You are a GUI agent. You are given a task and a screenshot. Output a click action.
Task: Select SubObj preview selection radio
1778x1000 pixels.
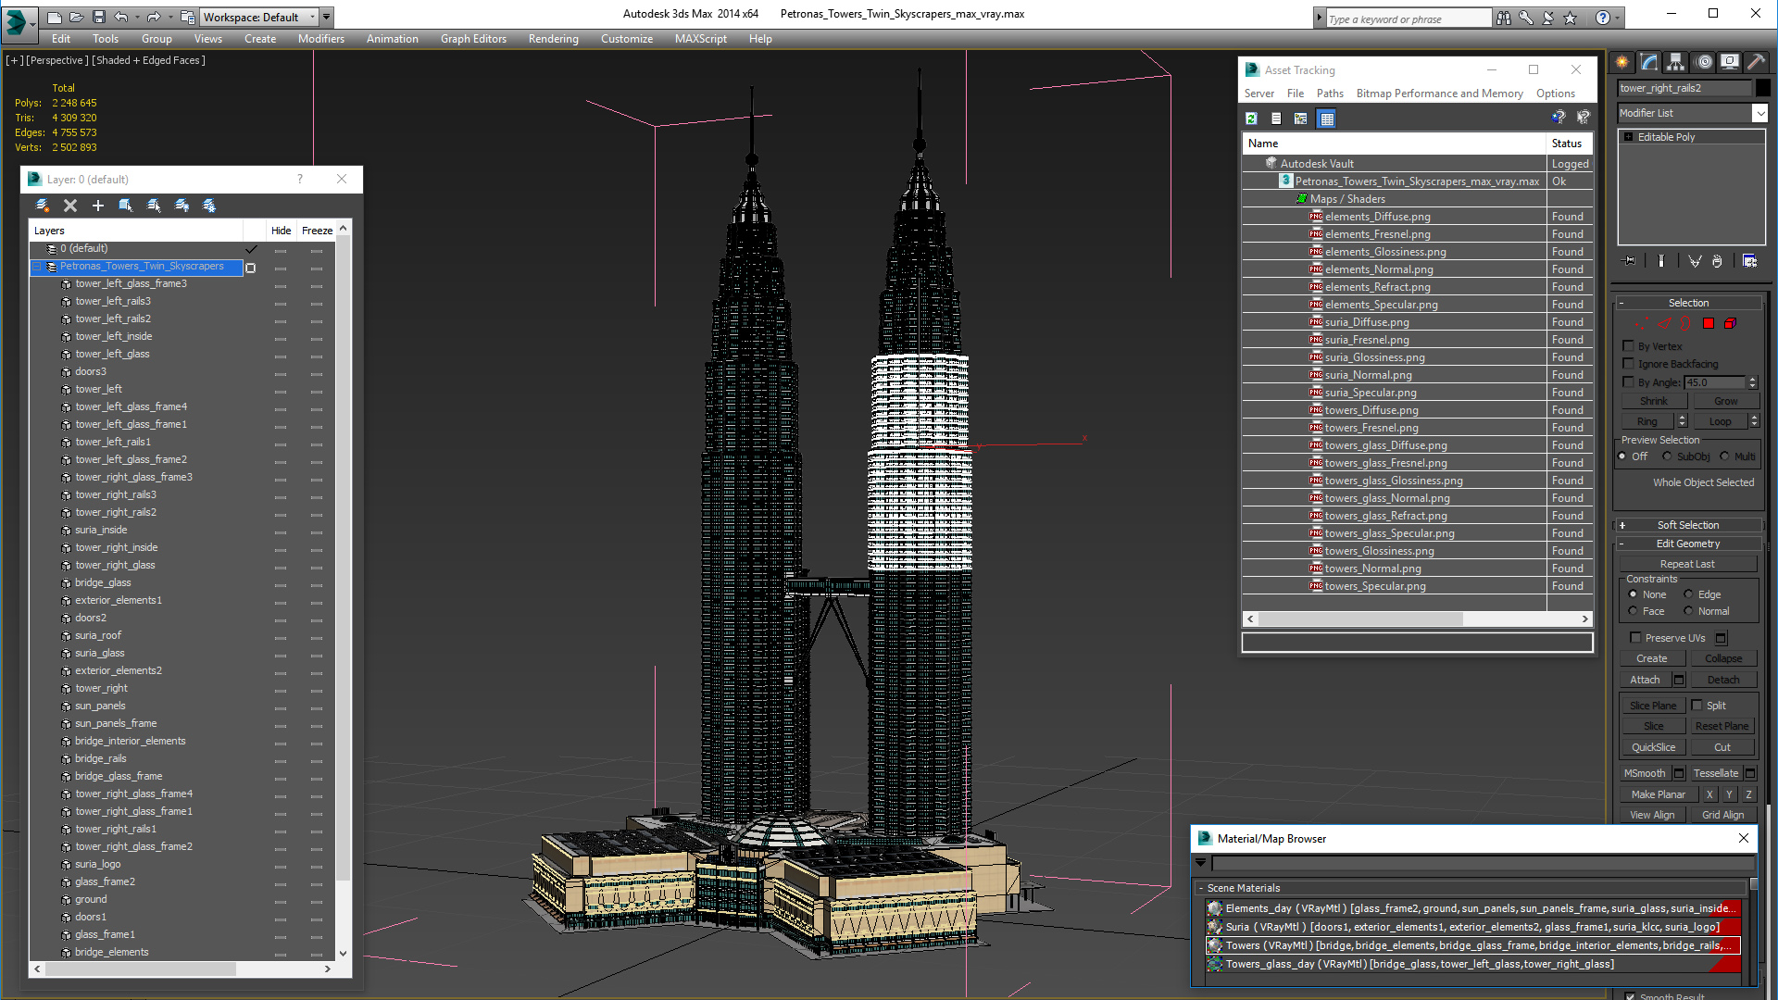pos(1667,456)
